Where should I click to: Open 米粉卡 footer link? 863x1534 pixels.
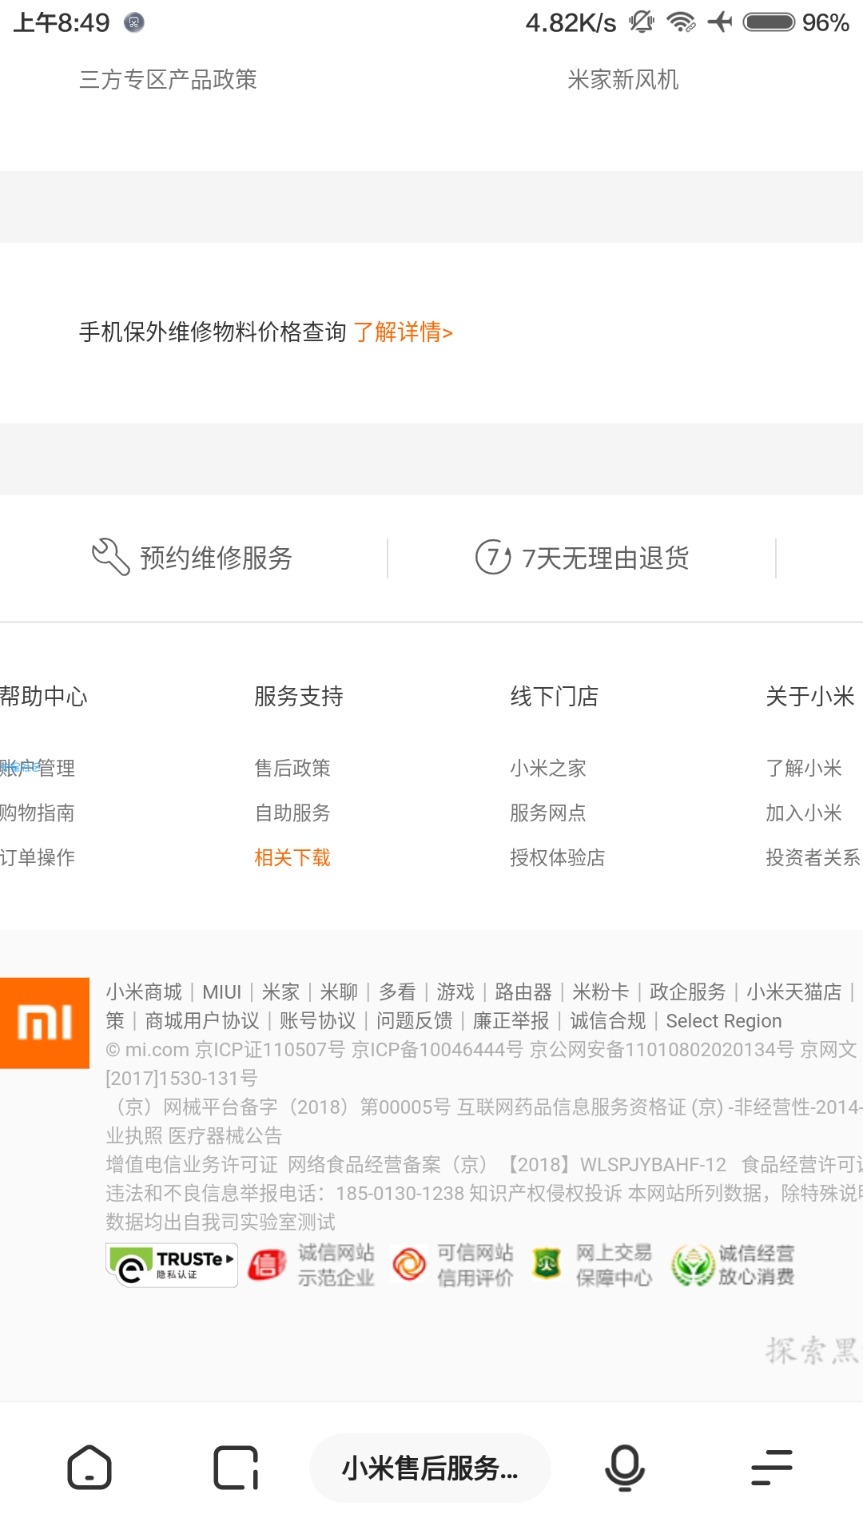click(601, 992)
